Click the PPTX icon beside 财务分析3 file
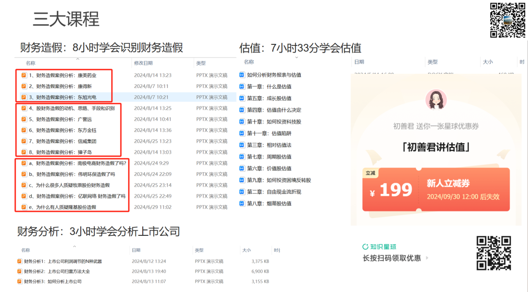Viewport: 528px width, 292px height. 20,281
